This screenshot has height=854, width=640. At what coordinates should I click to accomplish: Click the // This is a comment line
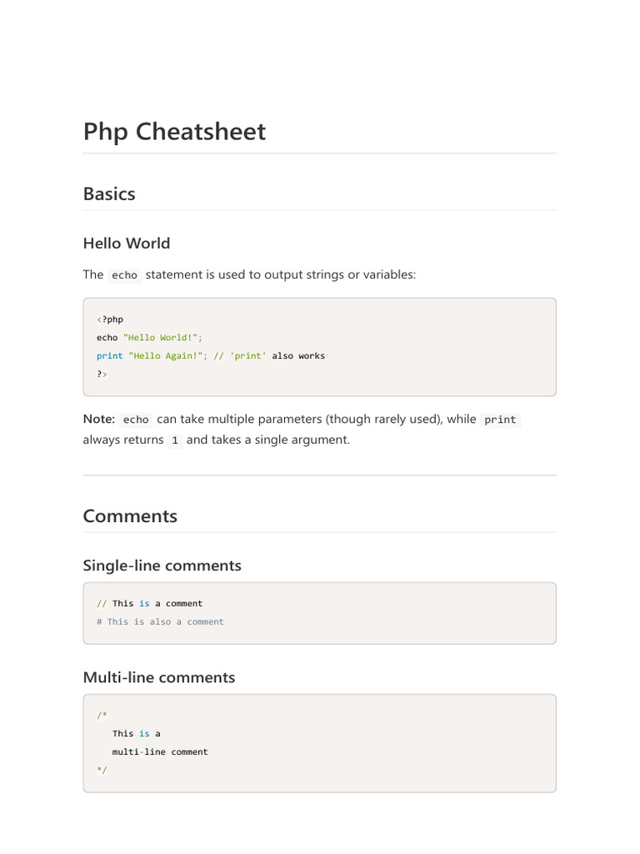(x=150, y=604)
